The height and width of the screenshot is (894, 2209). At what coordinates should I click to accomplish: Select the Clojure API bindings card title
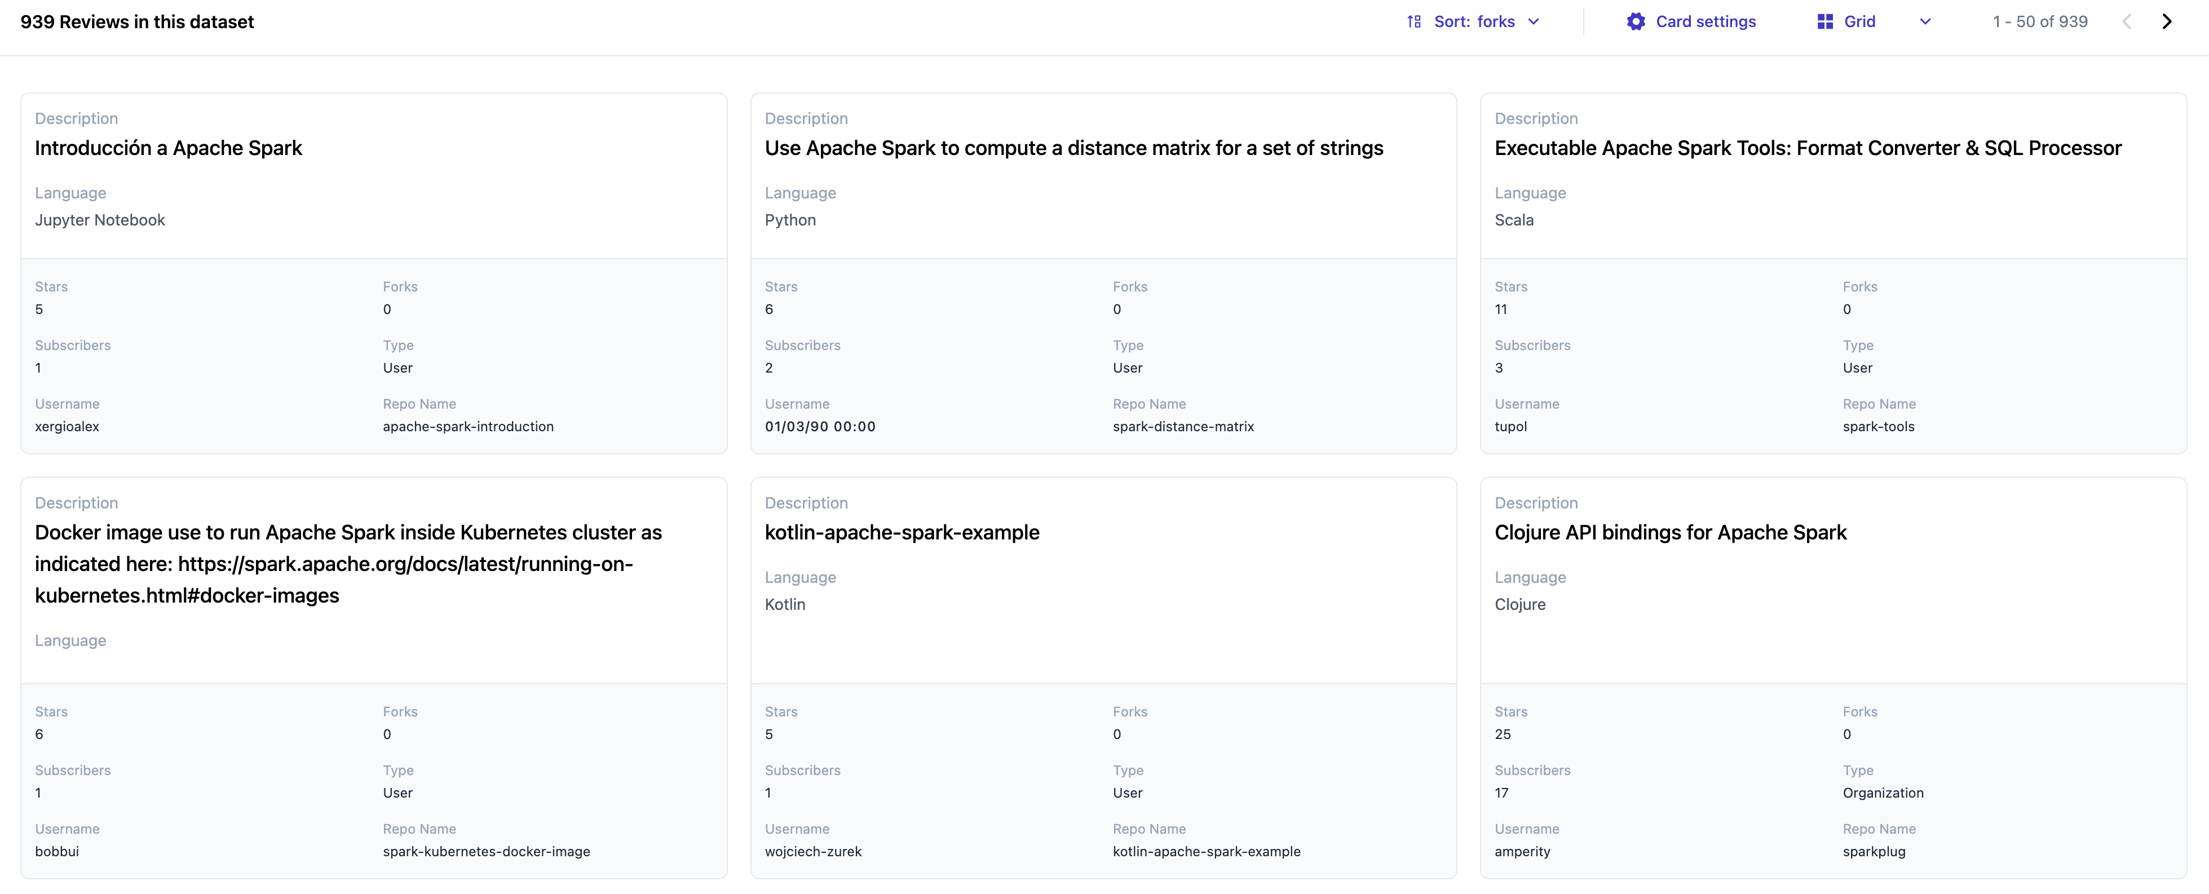pos(1669,532)
